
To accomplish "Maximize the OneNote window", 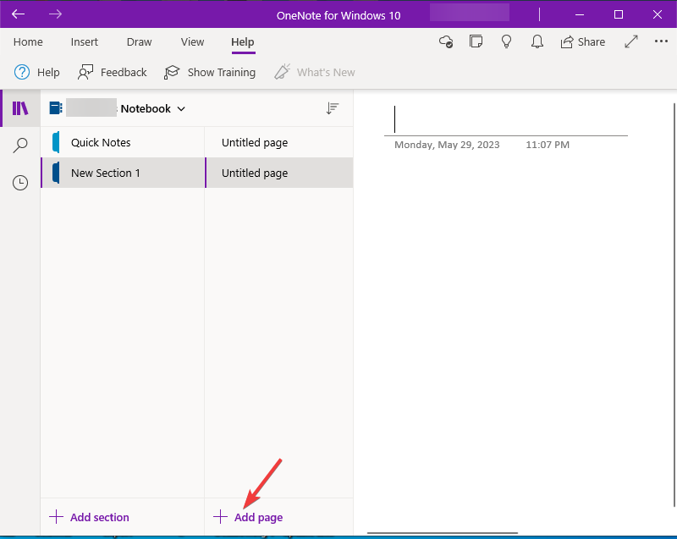I will click(619, 14).
